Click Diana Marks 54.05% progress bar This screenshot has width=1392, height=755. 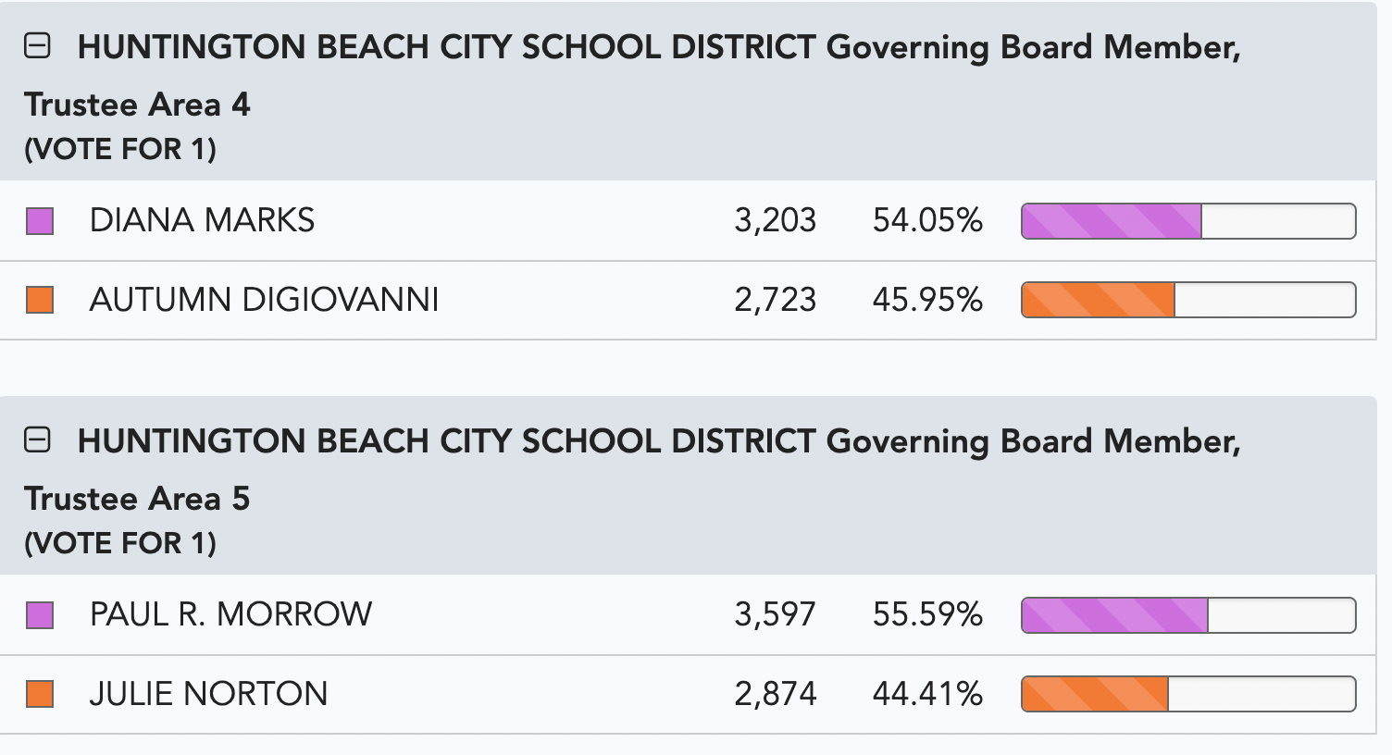point(1188,221)
